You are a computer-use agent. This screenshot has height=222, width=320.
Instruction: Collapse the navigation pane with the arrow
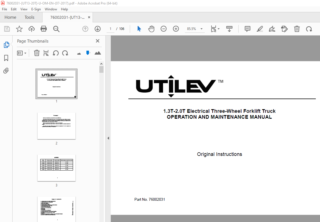pos(108,138)
